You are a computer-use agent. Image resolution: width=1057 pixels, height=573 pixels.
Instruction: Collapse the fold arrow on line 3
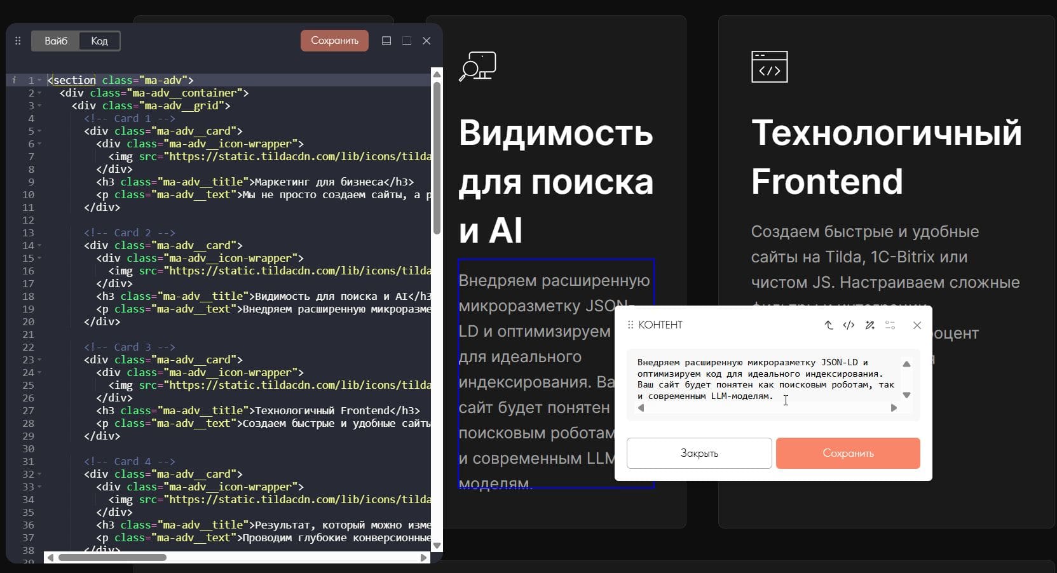39,106
